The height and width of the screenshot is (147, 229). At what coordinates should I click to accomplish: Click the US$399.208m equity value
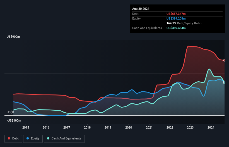[176, 18]
